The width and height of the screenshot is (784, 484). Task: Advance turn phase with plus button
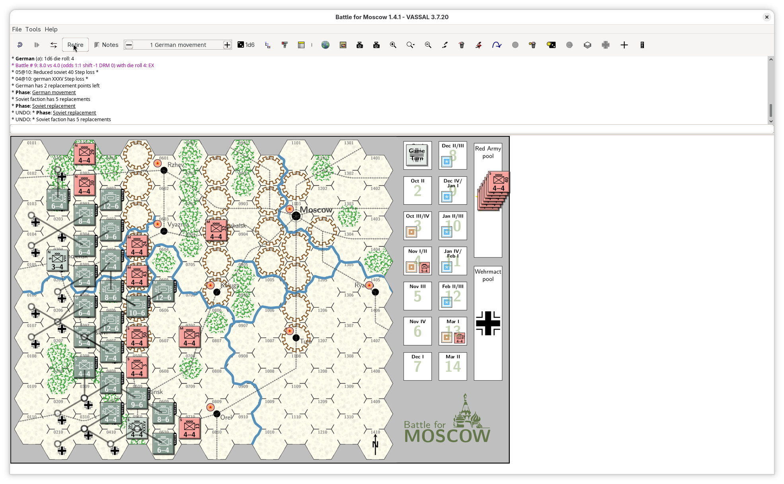point(227,45)
